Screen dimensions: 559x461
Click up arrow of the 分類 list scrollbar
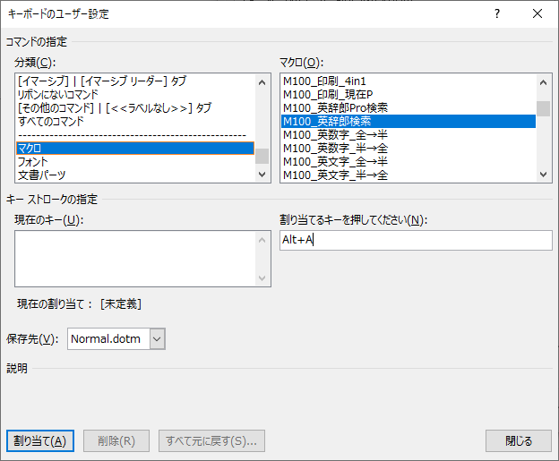(x=262, y=82)
